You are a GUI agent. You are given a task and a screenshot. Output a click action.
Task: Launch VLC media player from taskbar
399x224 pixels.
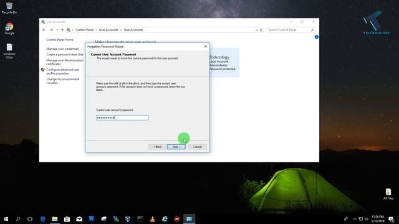point(152,219)
